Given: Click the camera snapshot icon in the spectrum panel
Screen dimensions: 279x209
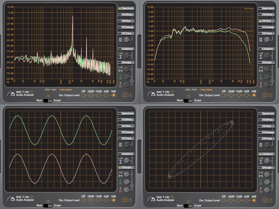Looking at the screenshot, I should 125,95.
